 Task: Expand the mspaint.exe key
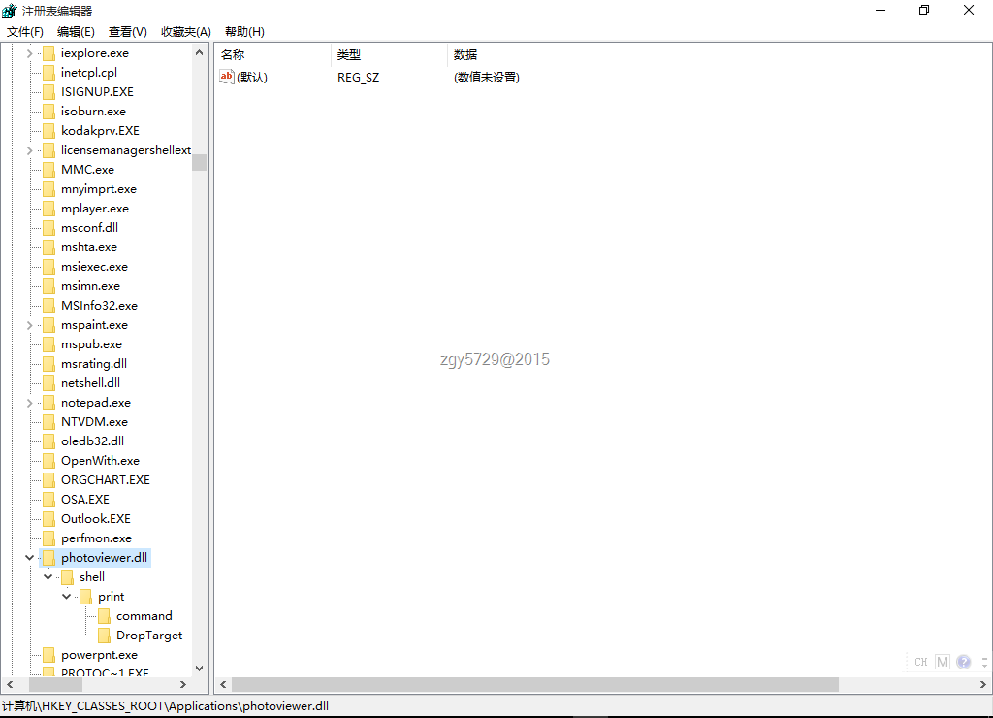pyautogui.click(x=29, y=325)
